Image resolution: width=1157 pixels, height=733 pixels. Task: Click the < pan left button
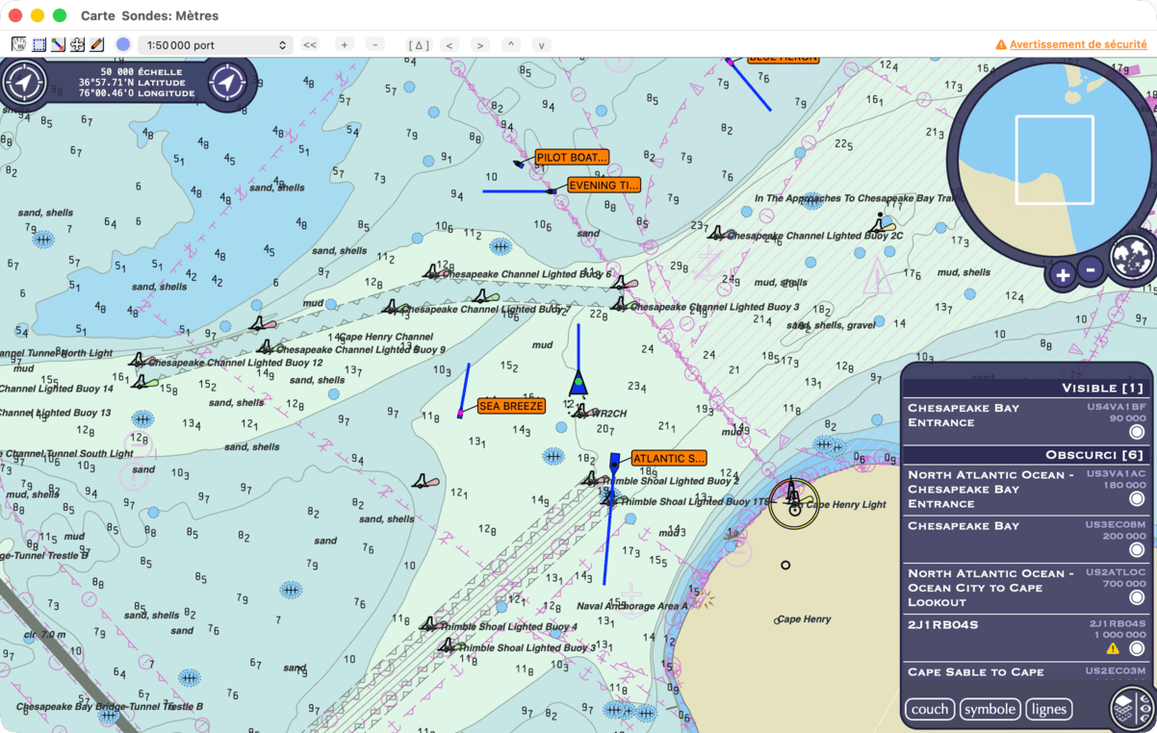click(x=450, y=45)
